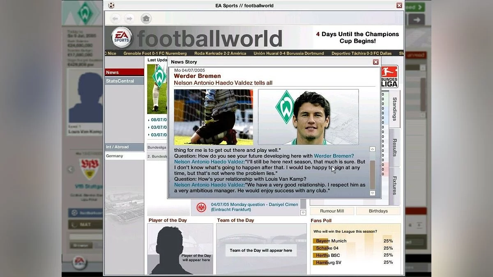The height and width of the screenshot is (277, 493).
Task: Select the News sidebar item
Action: (124, 72)
